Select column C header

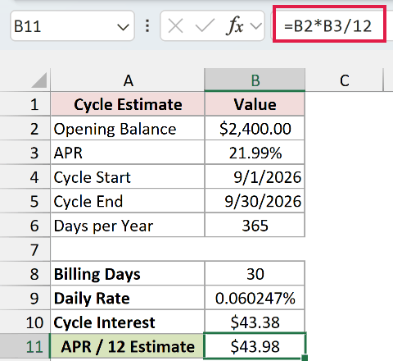[344, 80]
